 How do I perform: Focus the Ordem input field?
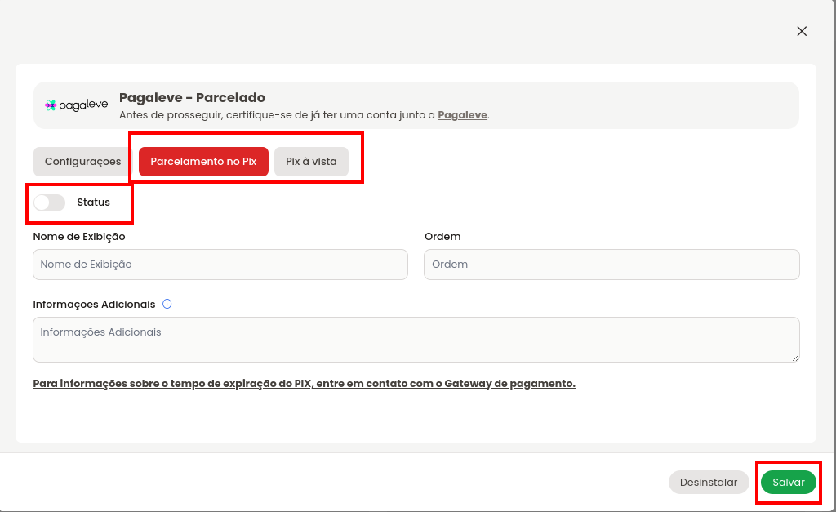tap(611, 265)
